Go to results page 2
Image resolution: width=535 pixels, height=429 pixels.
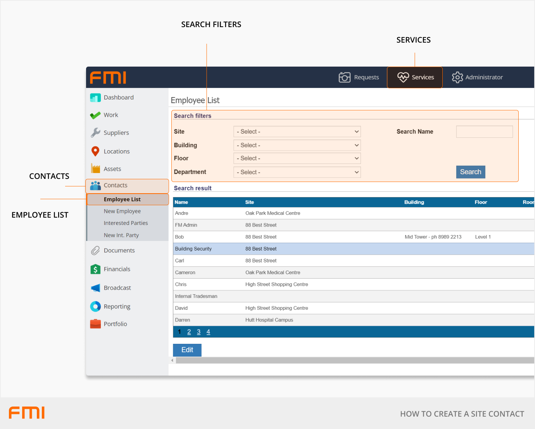(x=189, y=332)
